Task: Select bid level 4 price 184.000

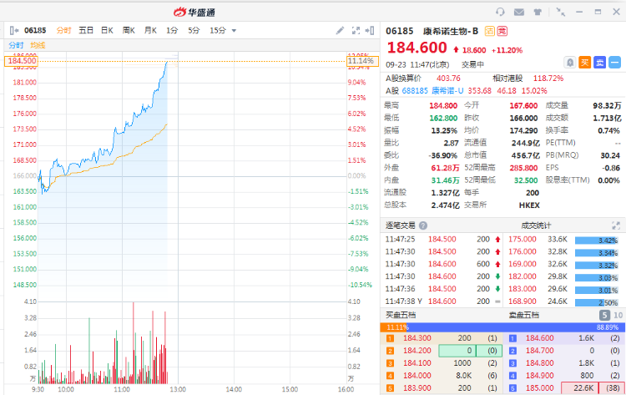Action: [417, 376]
